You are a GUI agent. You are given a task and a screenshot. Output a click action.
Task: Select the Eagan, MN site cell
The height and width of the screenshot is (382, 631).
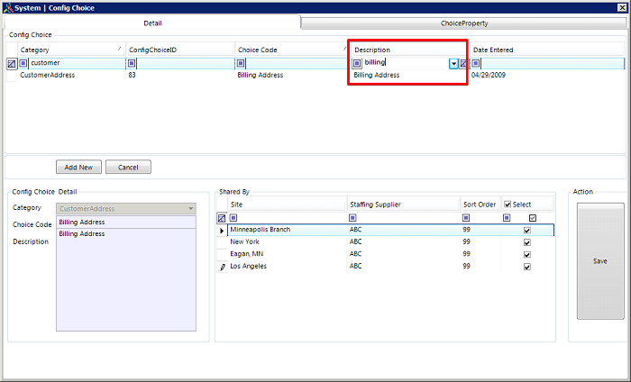click(x=288, y=254)
